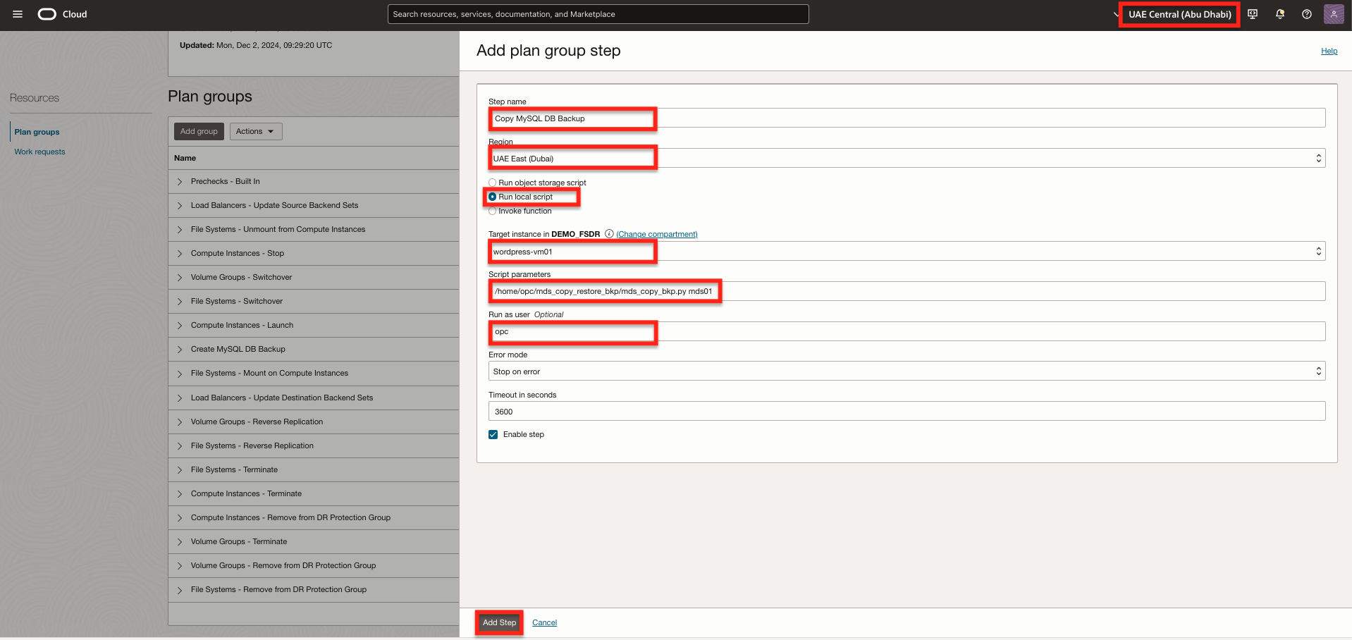Open the help question mark icon

1307,14
